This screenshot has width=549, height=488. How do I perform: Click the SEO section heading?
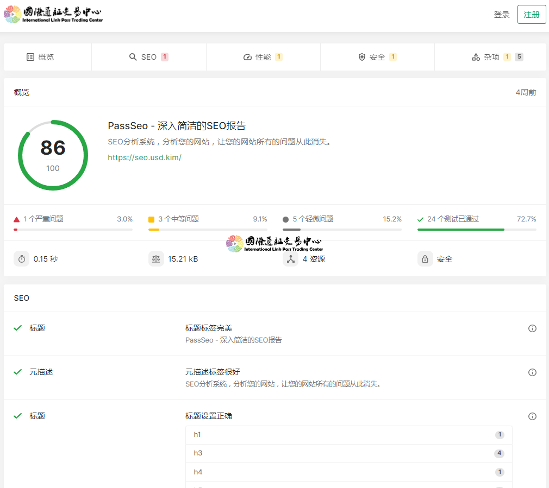coord(22,298)
